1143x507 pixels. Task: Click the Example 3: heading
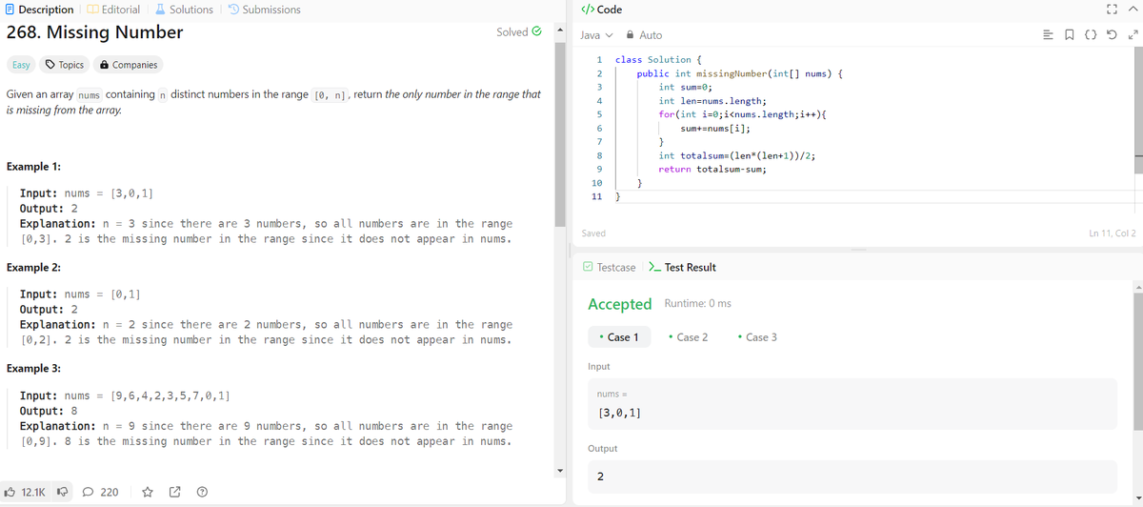pyautogui.click(x=33, y=368)
